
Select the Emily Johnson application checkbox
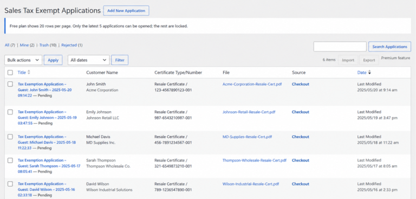pos(10,112)
